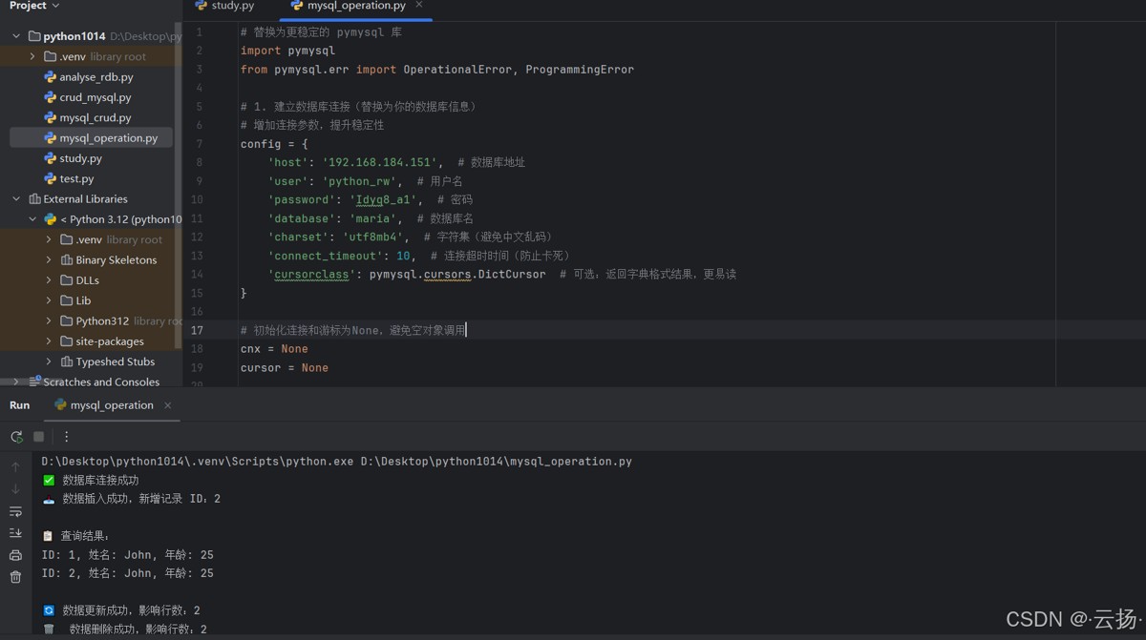The image size is (1146, 640).
Task: Collapse the Python 3.12 interpreter node
Action: pyautogui.click(x=32, y=219)
